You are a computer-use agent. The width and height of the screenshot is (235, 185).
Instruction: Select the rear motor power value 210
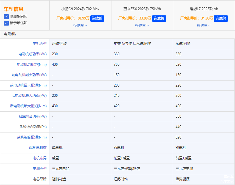click(117, 95)
